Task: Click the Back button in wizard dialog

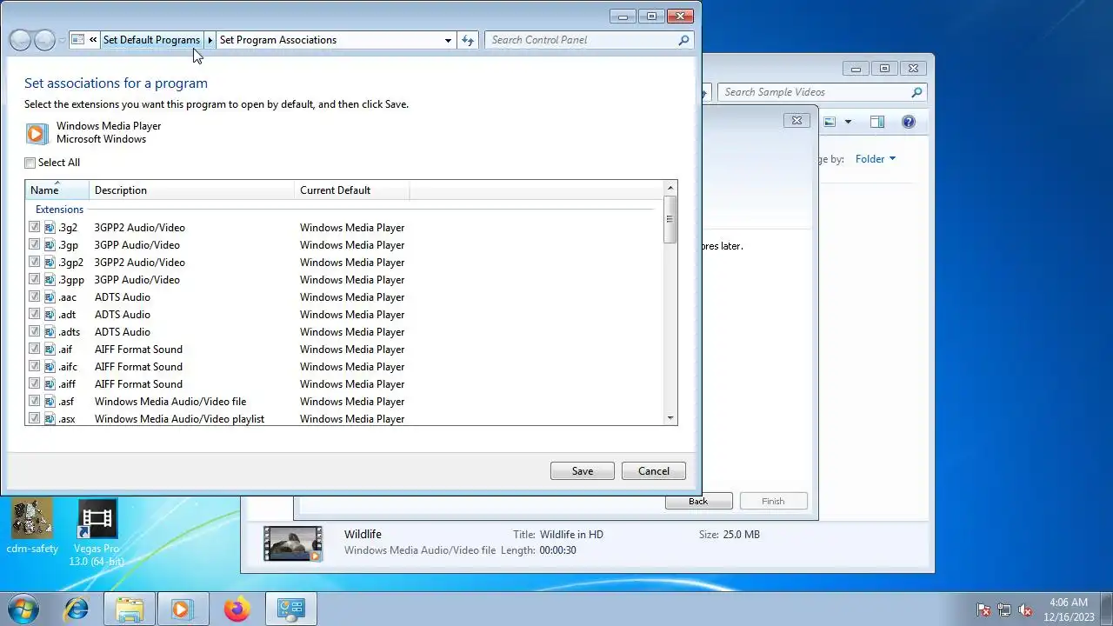Action: click(698, 501)
